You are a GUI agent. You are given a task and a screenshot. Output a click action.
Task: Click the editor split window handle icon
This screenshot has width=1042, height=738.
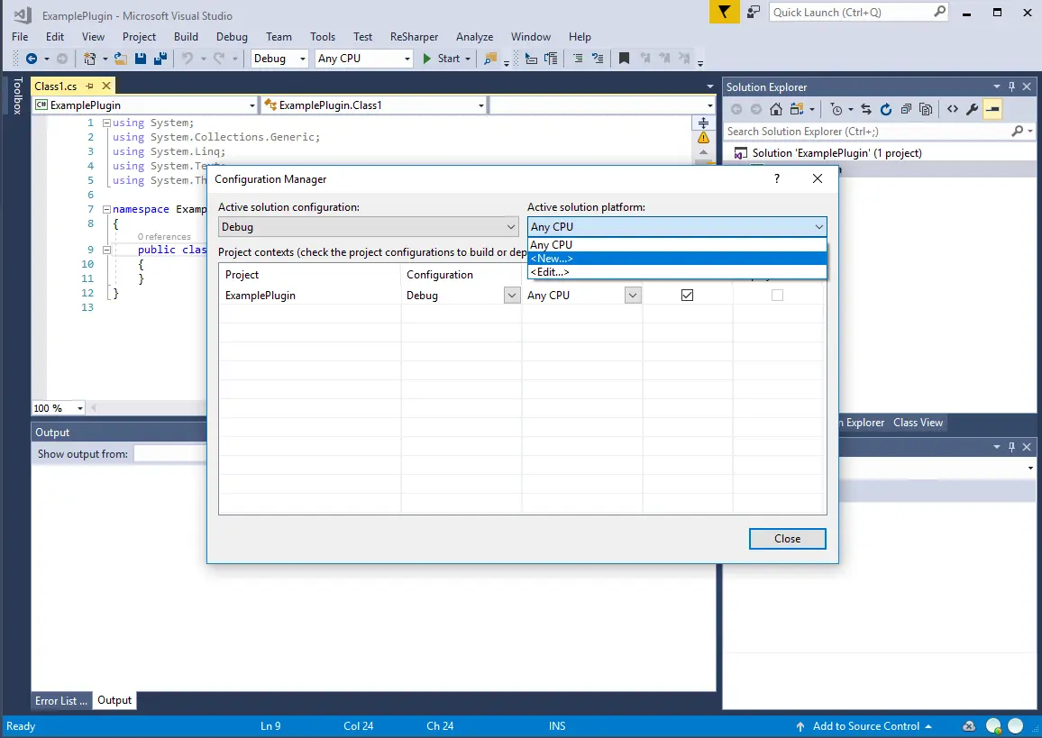tap(703, 123)
